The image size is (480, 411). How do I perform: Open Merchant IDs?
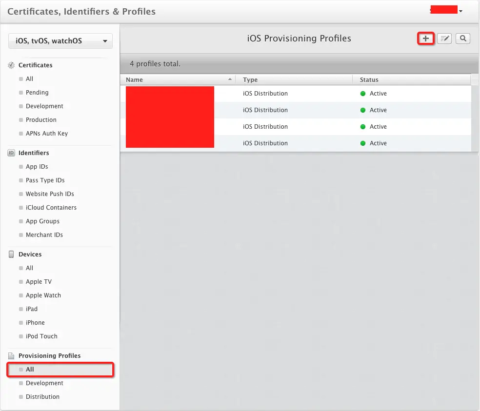point(44,235)
